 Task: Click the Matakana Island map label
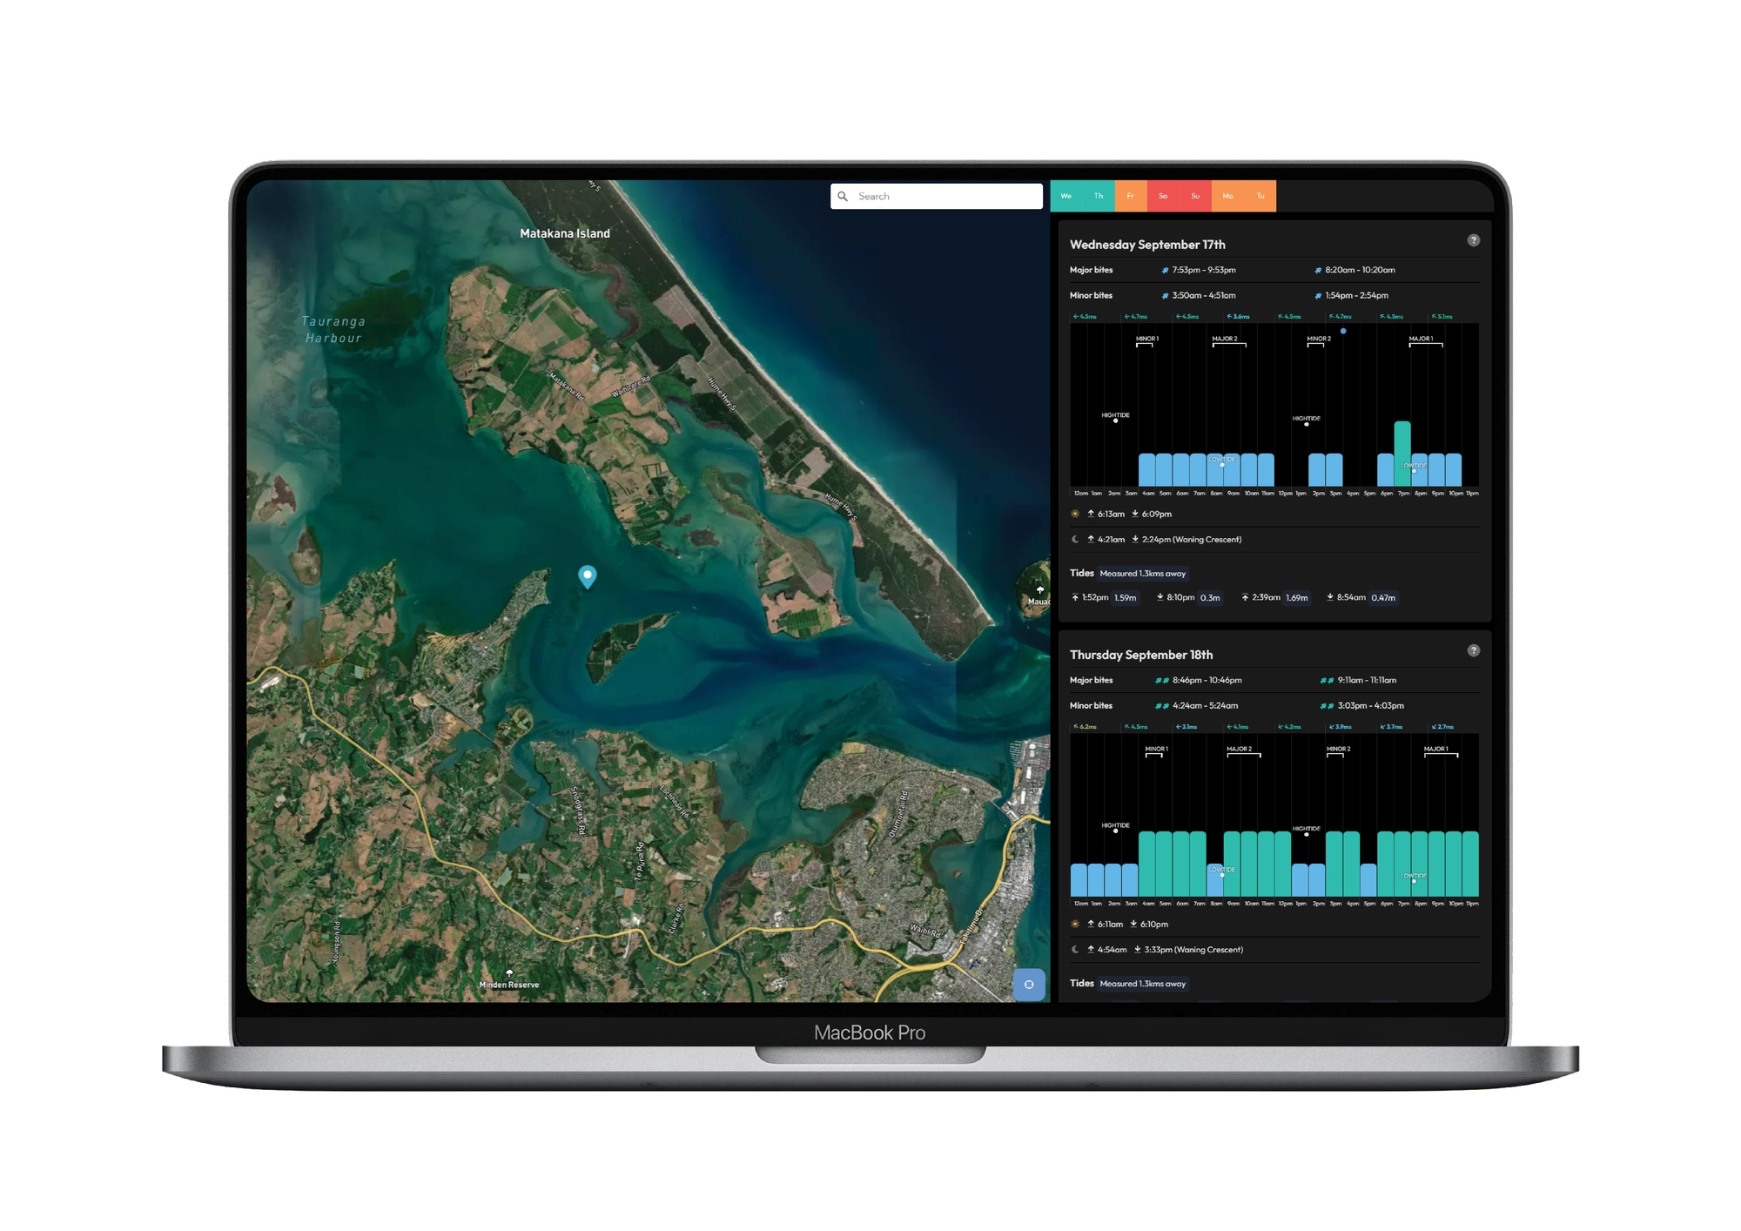point(565,233)
